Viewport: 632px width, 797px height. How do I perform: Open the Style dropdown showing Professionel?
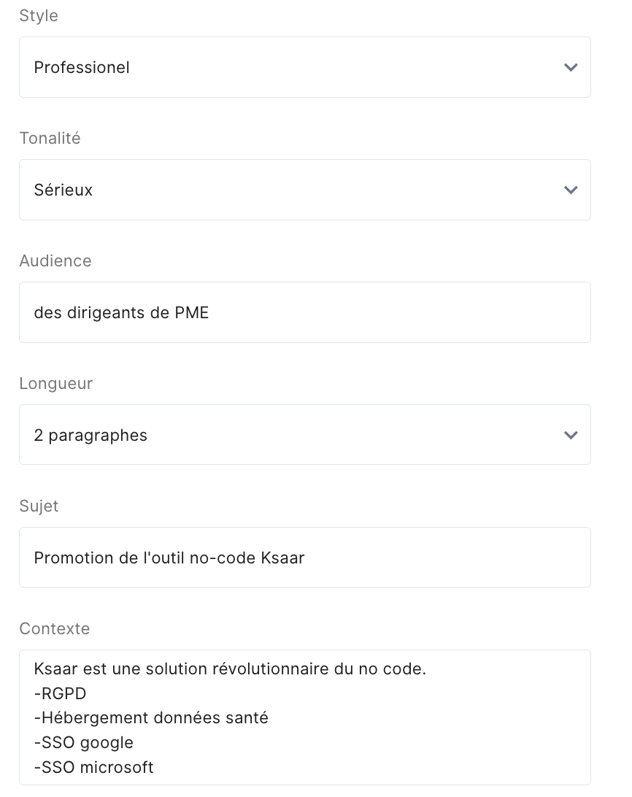click(292, 67)
